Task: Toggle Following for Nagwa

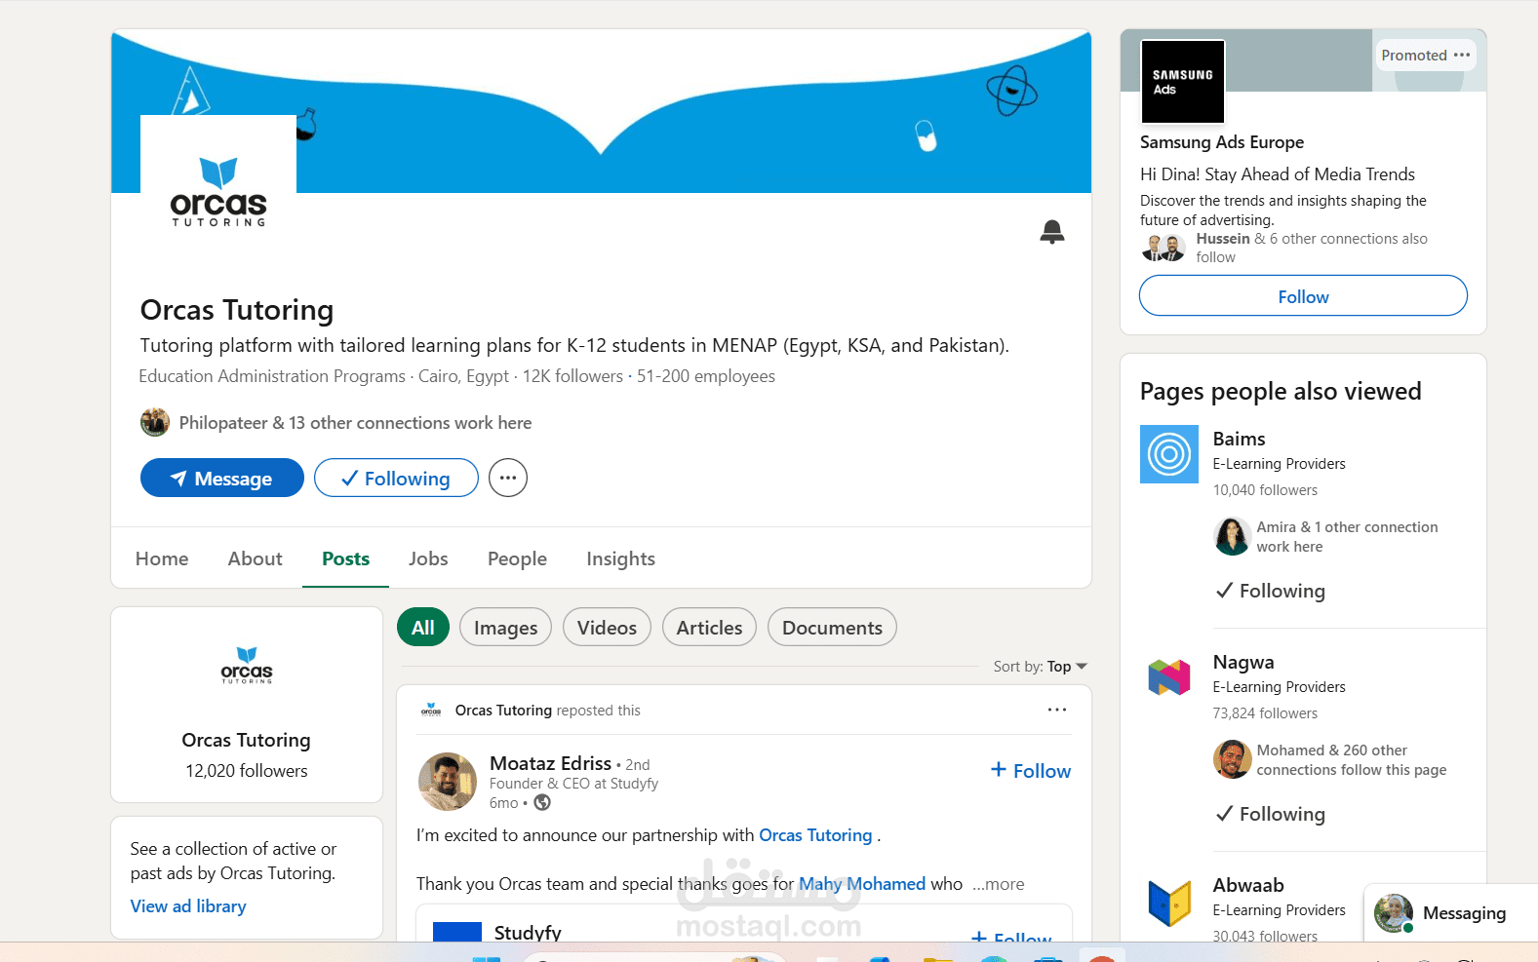Action: coord(1272,814)
